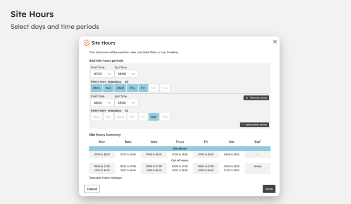Enable Tue in the second period
Image resolution: width=351 pixels, height=204 pixels.
[108, 117]
